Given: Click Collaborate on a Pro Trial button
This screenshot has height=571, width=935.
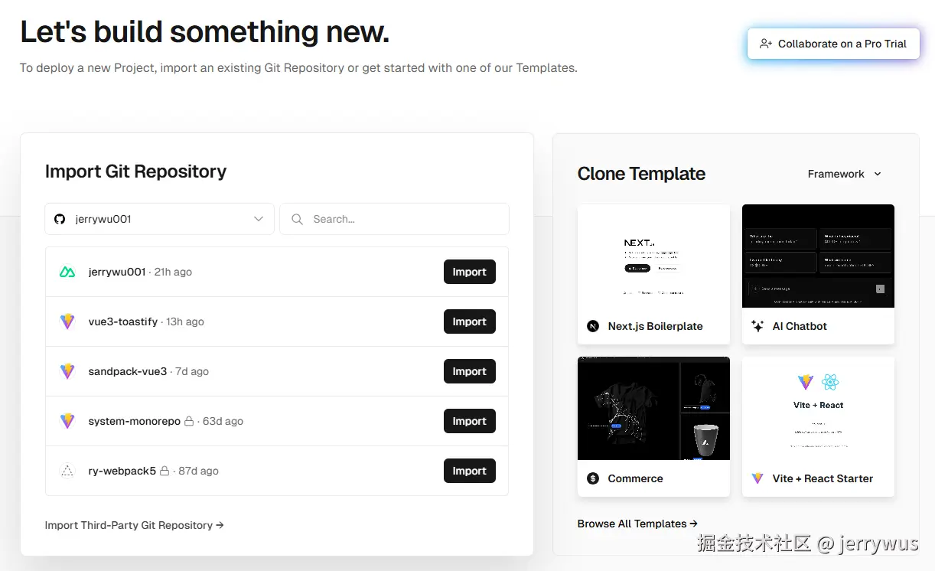Looking at the screenshot, I should (833, 44).
